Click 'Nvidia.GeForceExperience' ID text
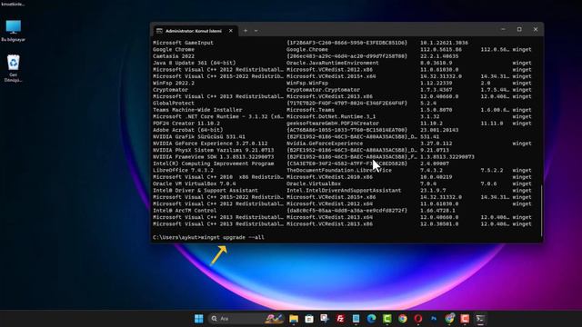The image size is (582, 327). [325, 144]
